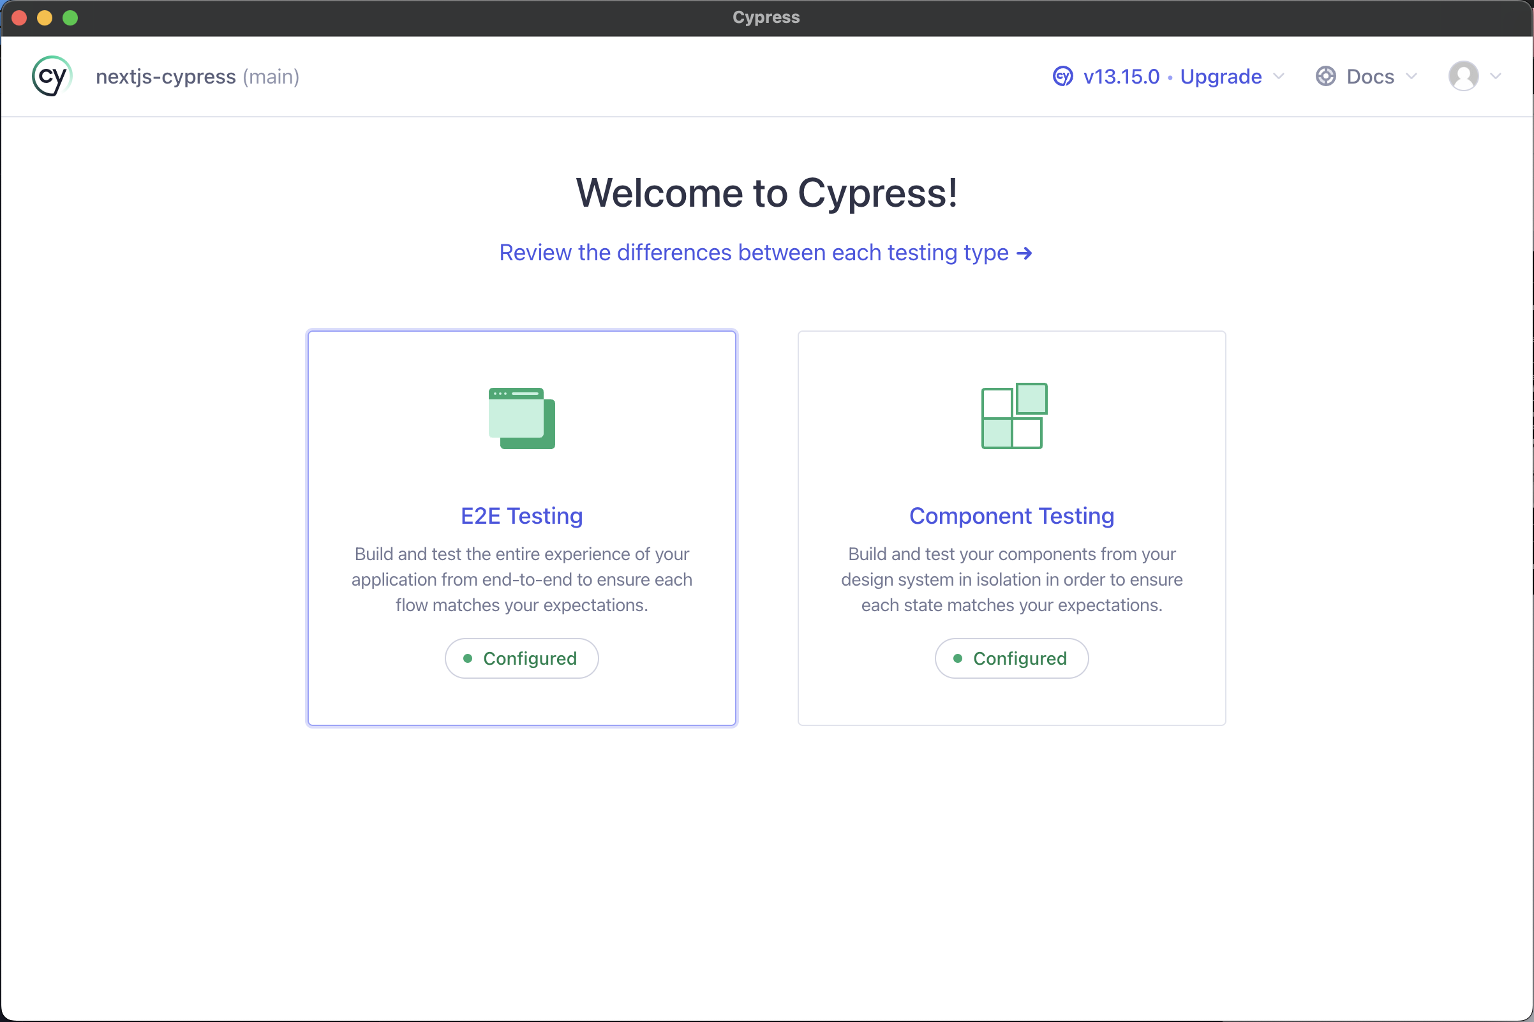1534x1022 pixels.
Task: Click the Component Testing description text
Action: pyautogui.click(x=1012, y=579)
